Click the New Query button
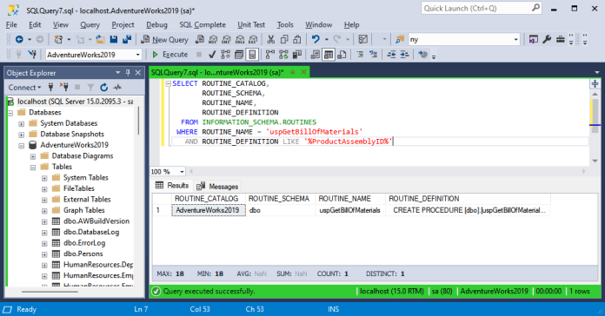This screenshot has width=605, height=316. tap(164, 39)
